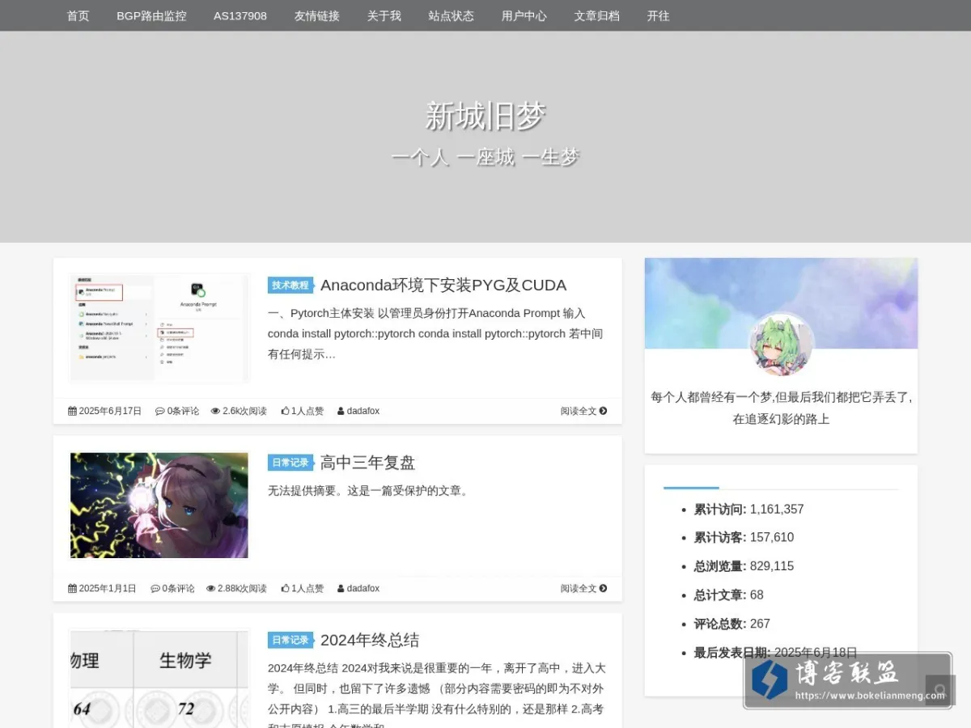Open the 2024年终总结 score table thumbnail
Viewport: 971px width, 728px height.
click(x=159, y=679)
